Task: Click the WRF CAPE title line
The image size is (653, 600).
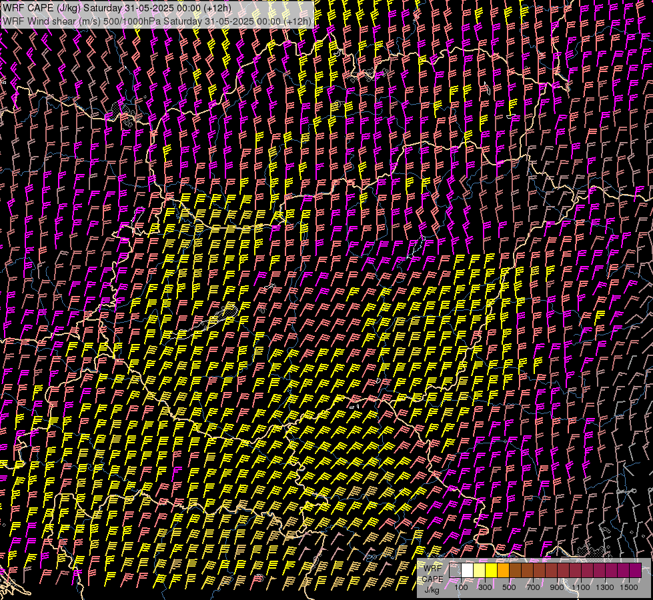Action: pyautogui.click(x=117, y=8)
